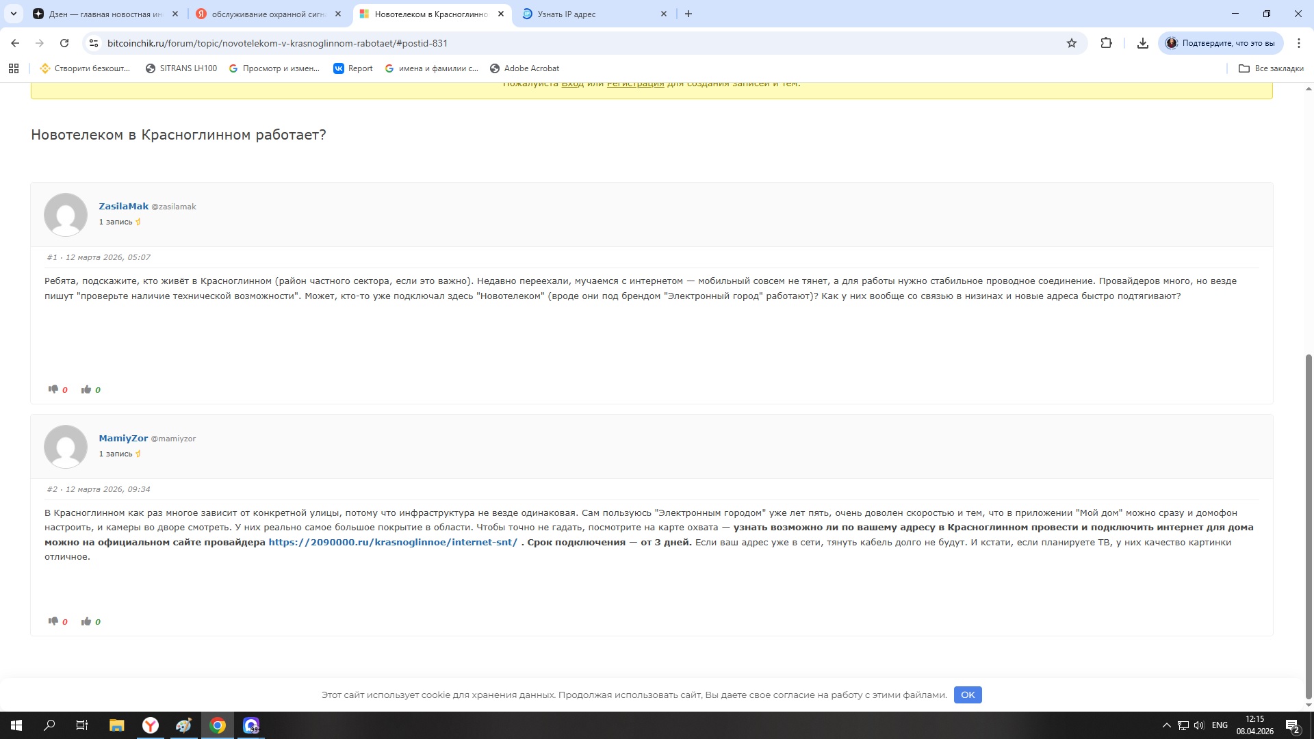Open the Все закладки bookmarks folder
The width and height of the screenshot is (1314, 739).
coord(1271,68)
